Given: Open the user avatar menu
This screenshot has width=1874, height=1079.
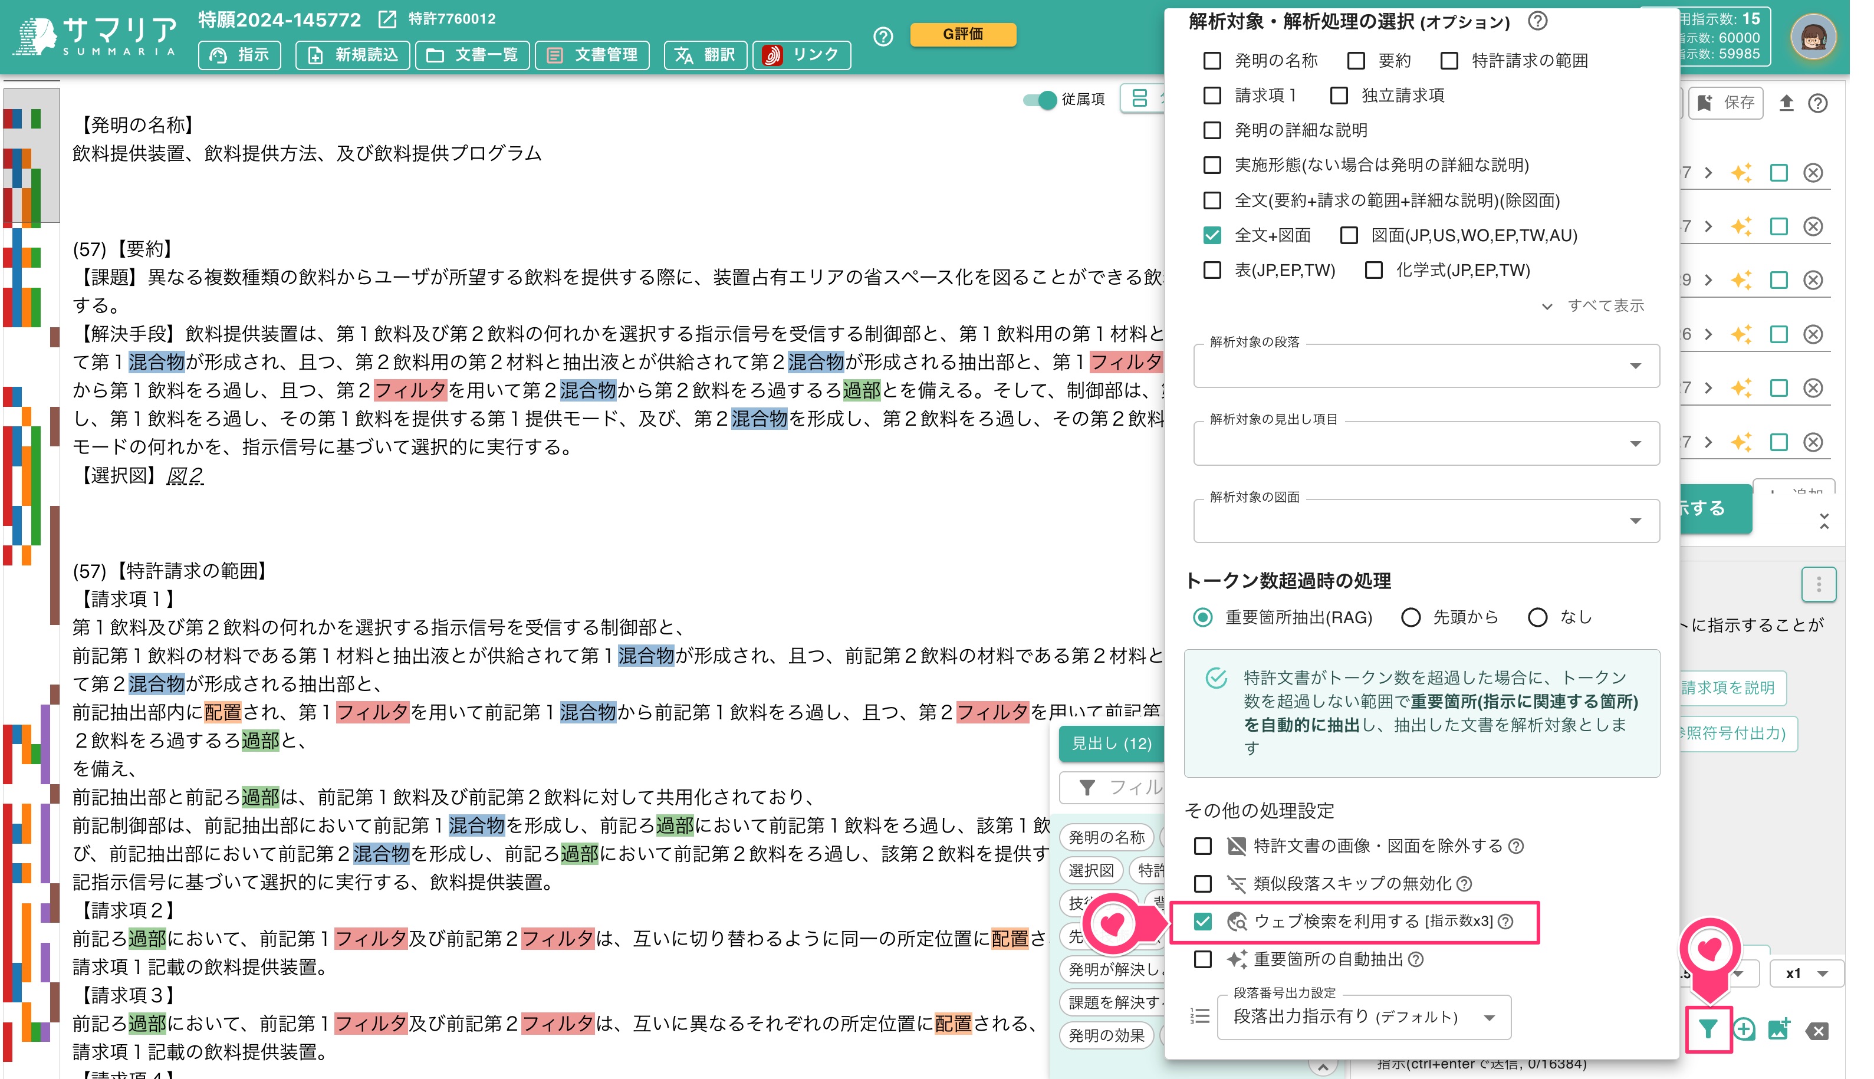Looking at the screenshot, I should tap(1813, 37).
